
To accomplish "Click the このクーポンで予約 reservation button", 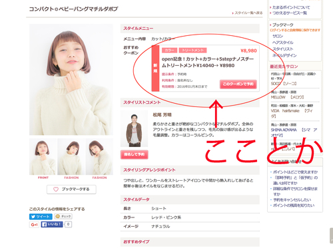I will tap(238, 84).
